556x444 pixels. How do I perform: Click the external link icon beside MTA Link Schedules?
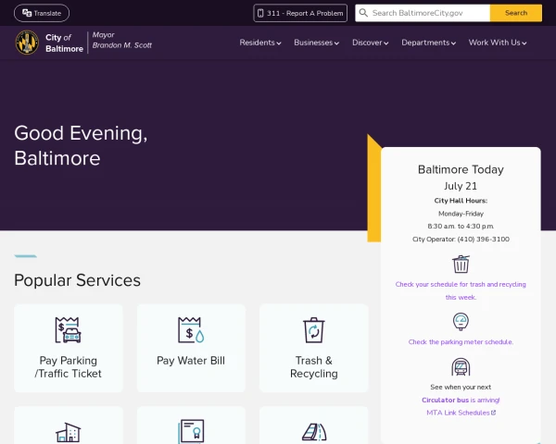click(x=493, y=413)
